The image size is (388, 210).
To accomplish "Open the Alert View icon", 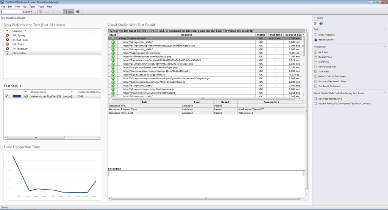I will [x=316, y=52].
